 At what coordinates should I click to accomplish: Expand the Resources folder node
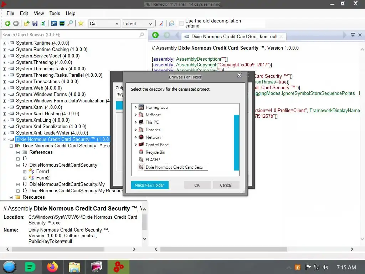[x=11, y=197]
